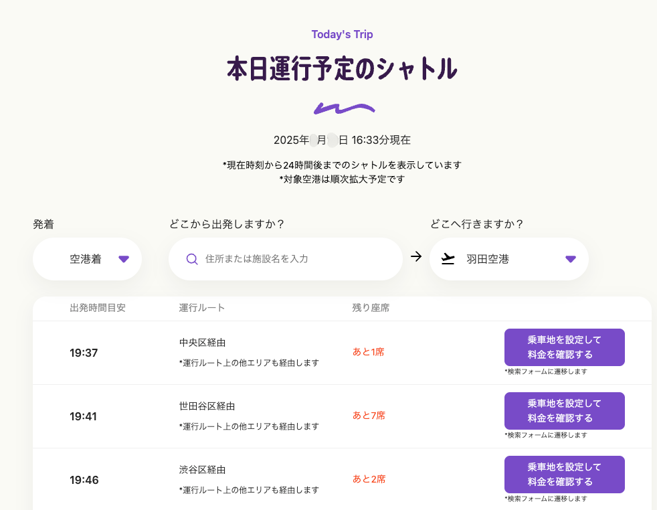The width and height of the screenshot is (657, 510).
Task: Click the Today's Trip heading label
Action: 343,34
